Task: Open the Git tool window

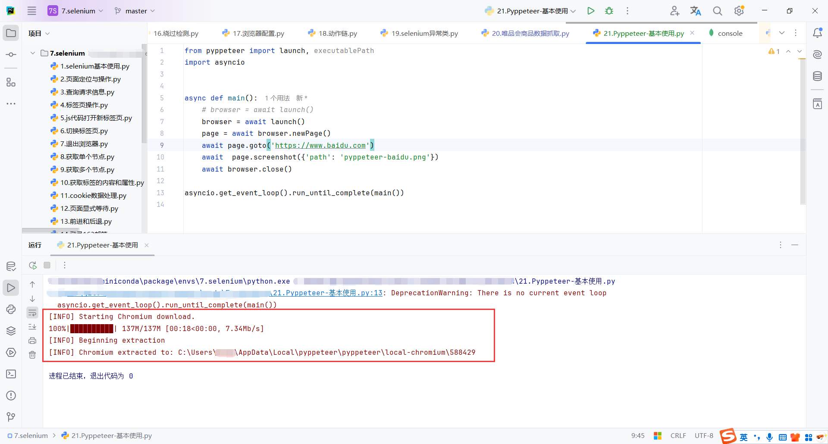Action: [11, 417]
